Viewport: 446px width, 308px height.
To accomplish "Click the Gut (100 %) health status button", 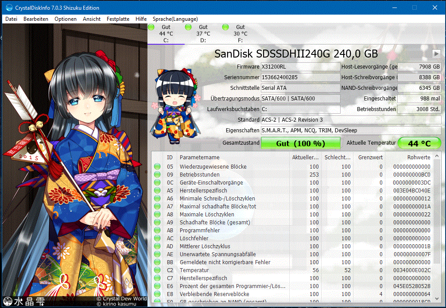I will [300, 143].
